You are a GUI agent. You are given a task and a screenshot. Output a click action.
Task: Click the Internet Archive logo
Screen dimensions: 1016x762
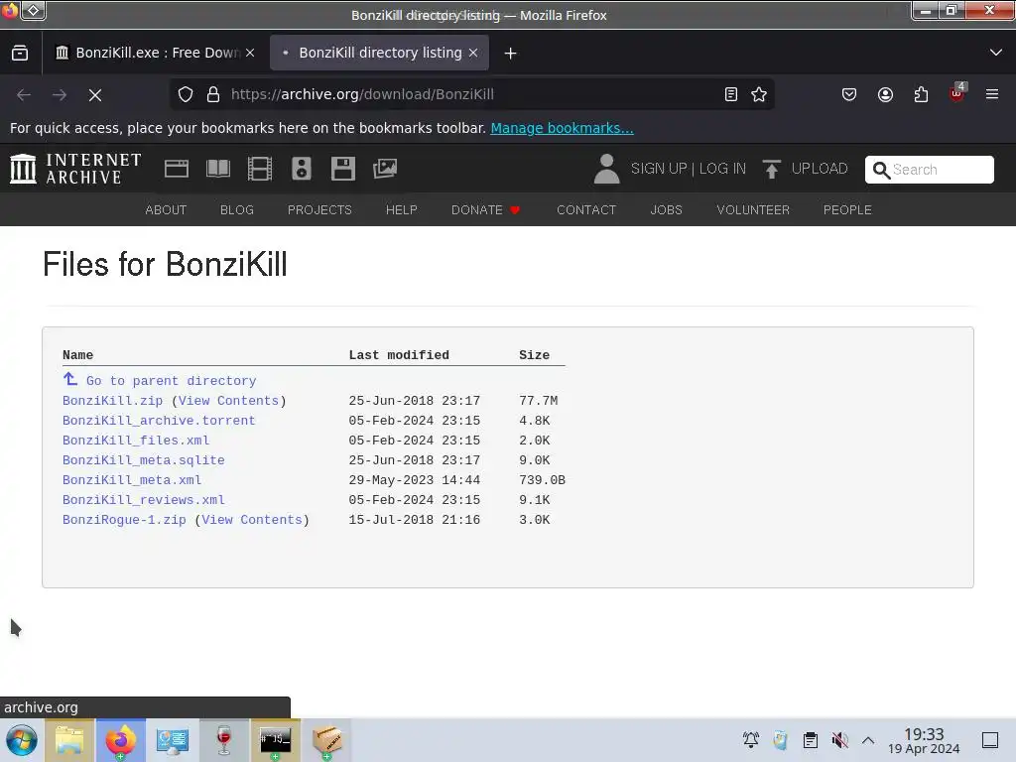click(x=75, y=169)
